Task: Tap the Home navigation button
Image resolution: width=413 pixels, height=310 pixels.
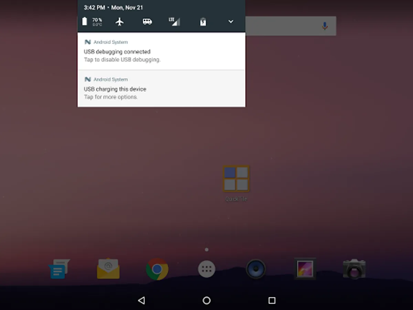Action: 206,301
